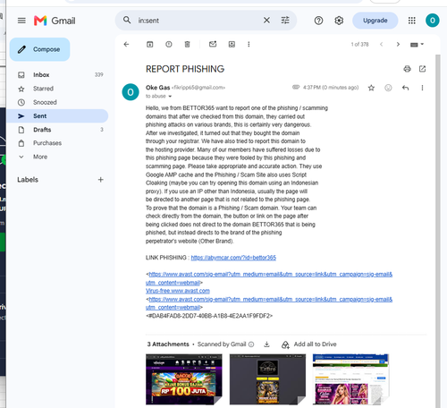Add an emoji reaction

[x=388, y=88]
